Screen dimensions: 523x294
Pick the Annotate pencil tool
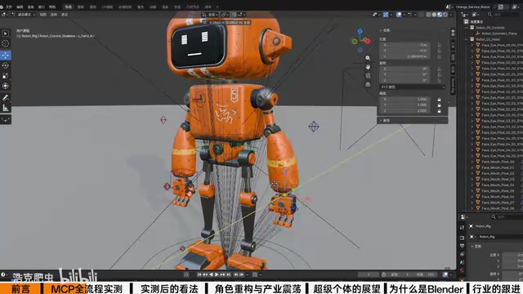click(x=6, y=98)
